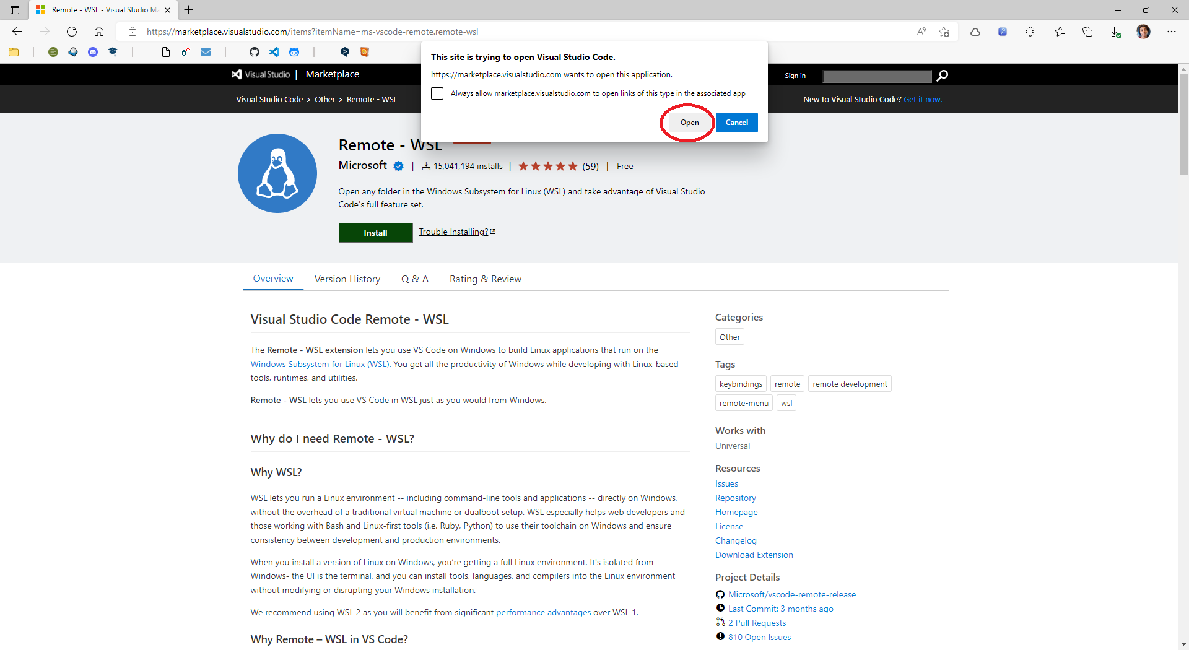The height and width of the screenshot is (650, 1189).
Task: Open the Trouble Installing? link
Action: click(x=457, y=232)
